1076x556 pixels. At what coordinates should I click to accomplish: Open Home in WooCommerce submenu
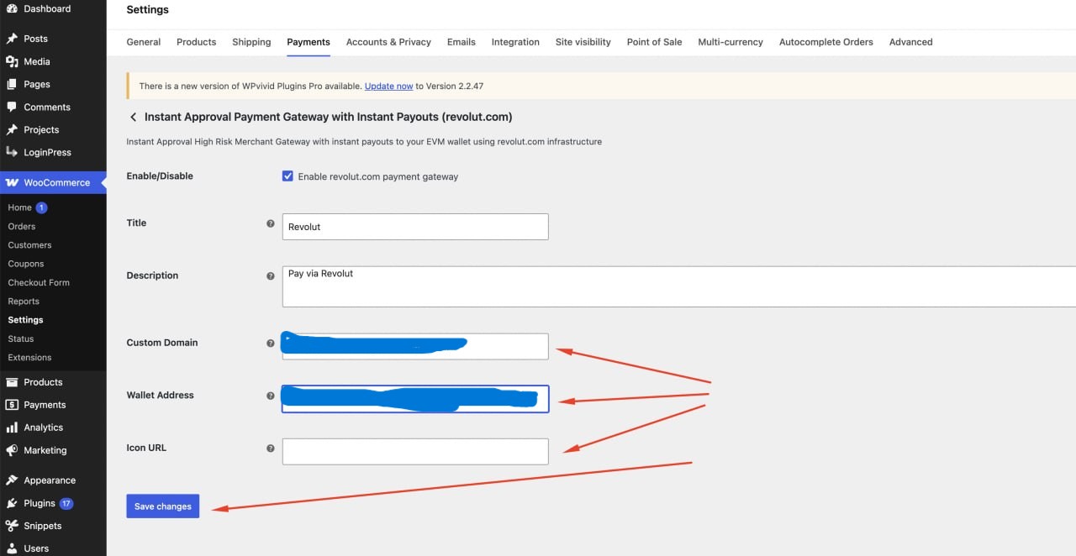[x=19, y=207]
